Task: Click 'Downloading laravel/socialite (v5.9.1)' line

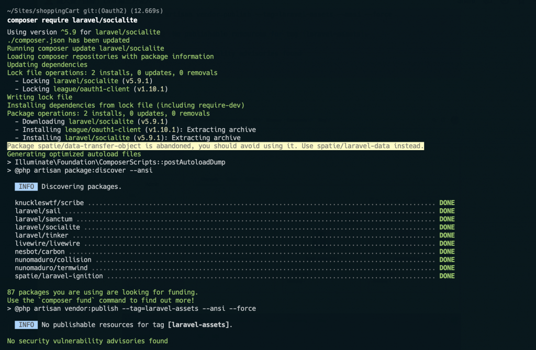Action: point(91,122)
